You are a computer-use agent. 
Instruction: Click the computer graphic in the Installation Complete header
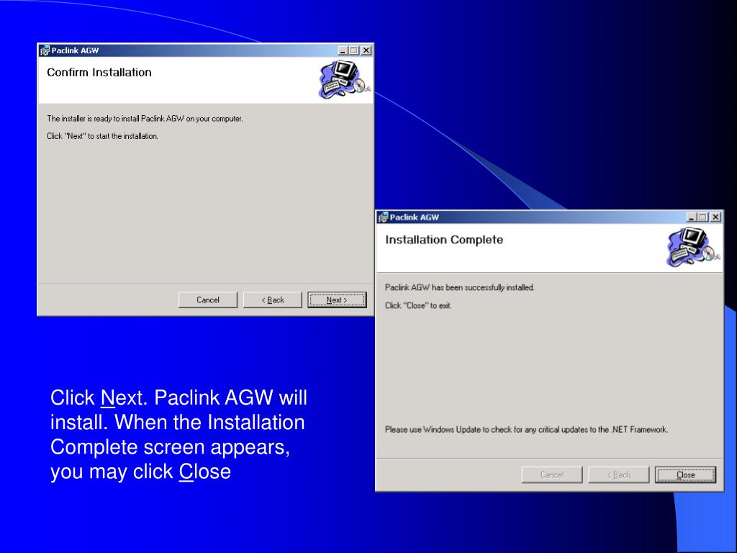[x=693, y=247]
